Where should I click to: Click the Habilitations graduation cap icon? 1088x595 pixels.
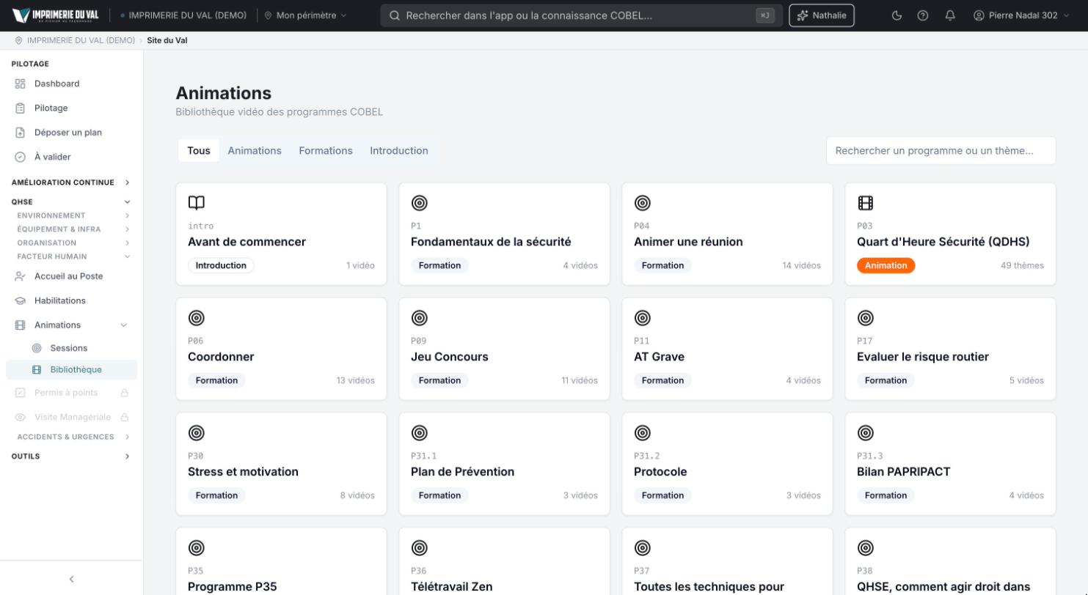(21, 300)
